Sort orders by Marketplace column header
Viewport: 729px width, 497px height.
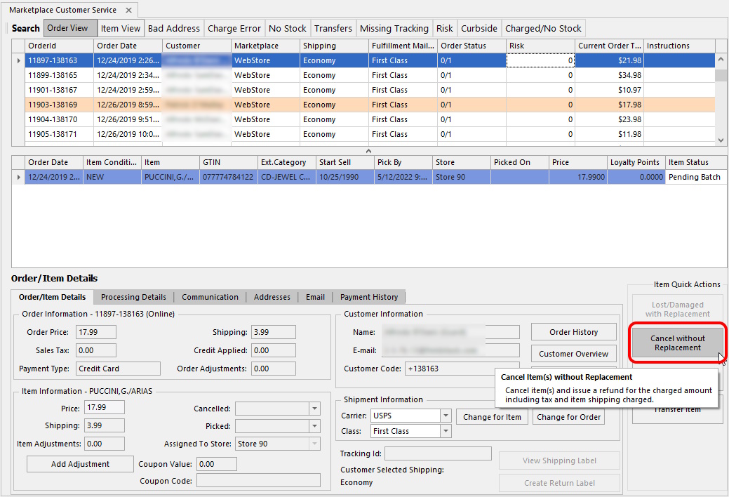click(x=265, y=46)
